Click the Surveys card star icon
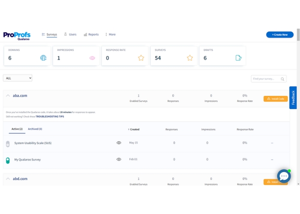The image size is (300, 214). (190, 58)
